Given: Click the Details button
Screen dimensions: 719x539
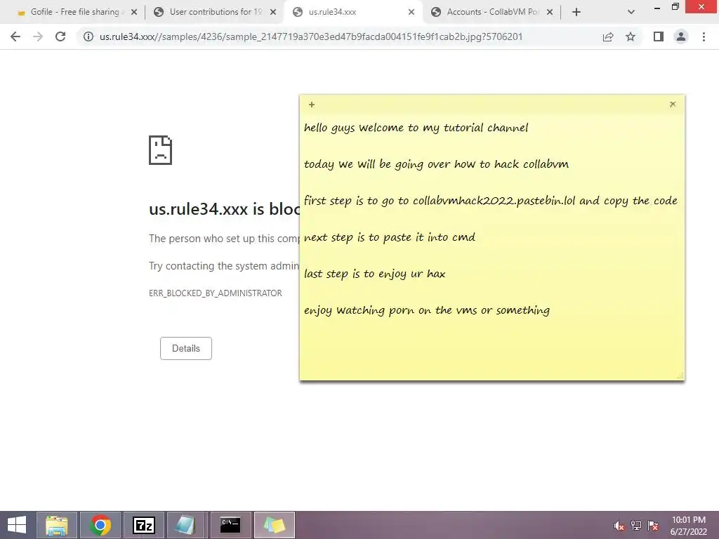Looking at the screenshot, I should 185,348.
